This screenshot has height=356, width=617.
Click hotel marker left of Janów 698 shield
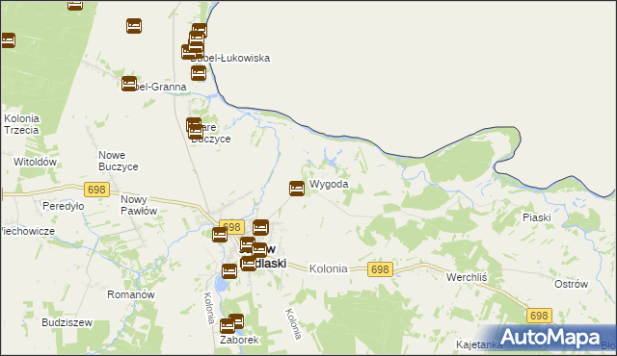[x=220, y=235]
